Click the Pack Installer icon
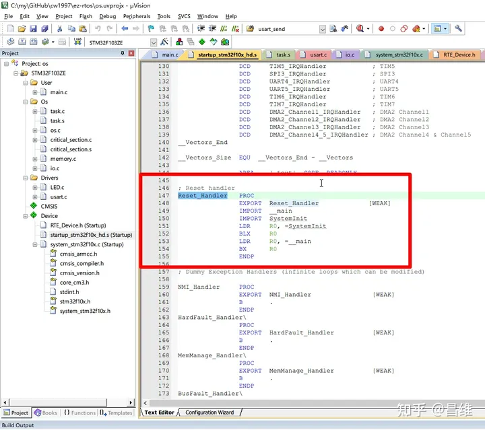This screenshot has height=430, width=485. coord(225,42)
